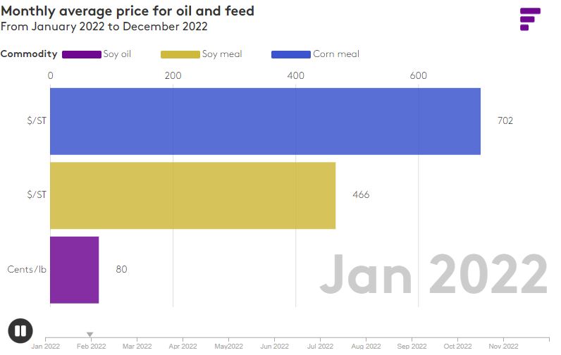Jump to Aug 2022 on the timeline
Viewport: 561px width, 355px height.
pos(366,346)
